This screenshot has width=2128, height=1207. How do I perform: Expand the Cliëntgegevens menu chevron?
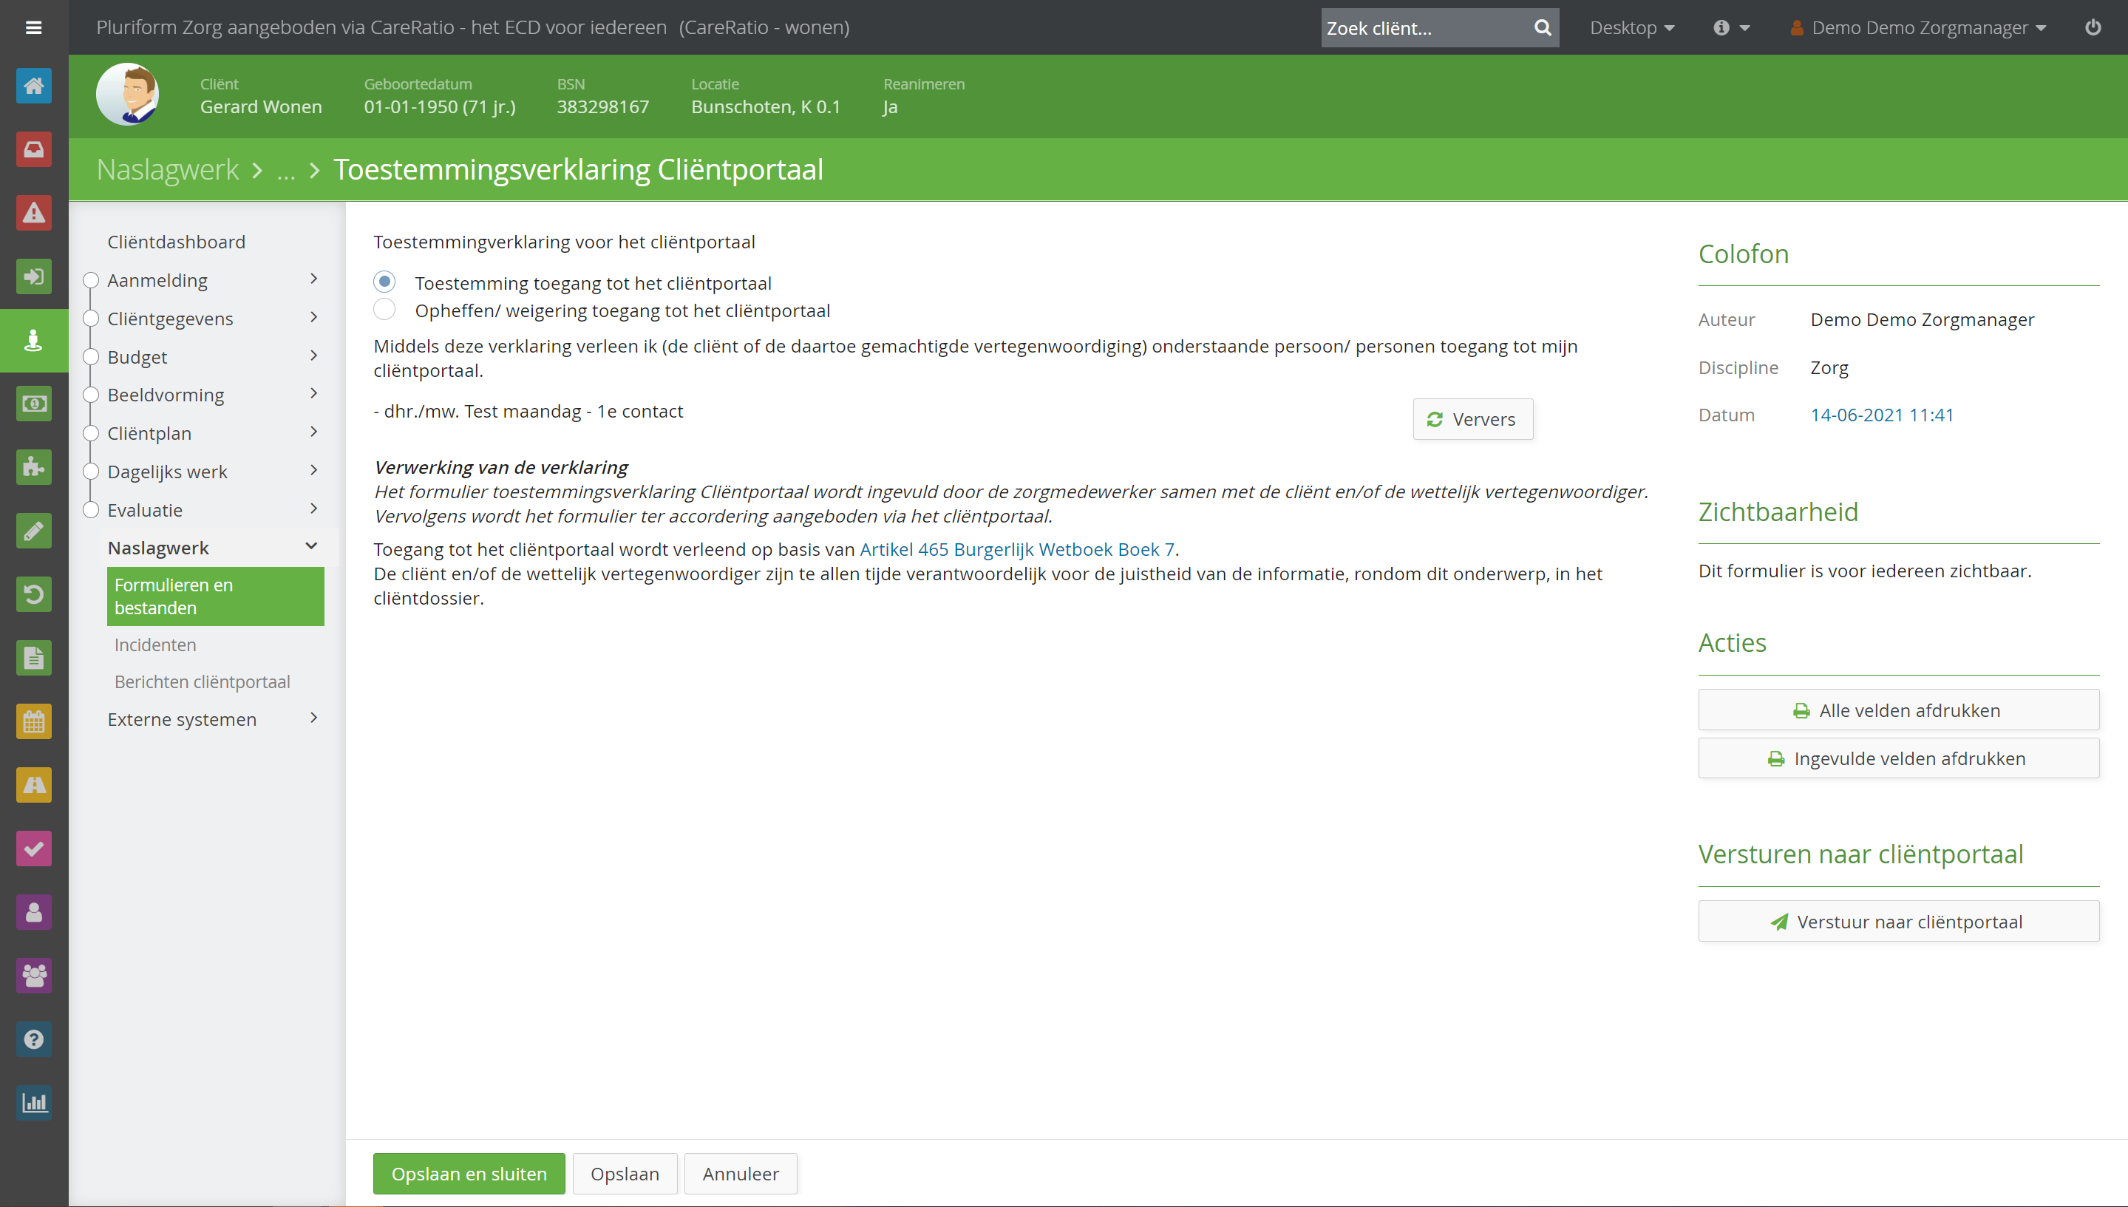[313, 318]
